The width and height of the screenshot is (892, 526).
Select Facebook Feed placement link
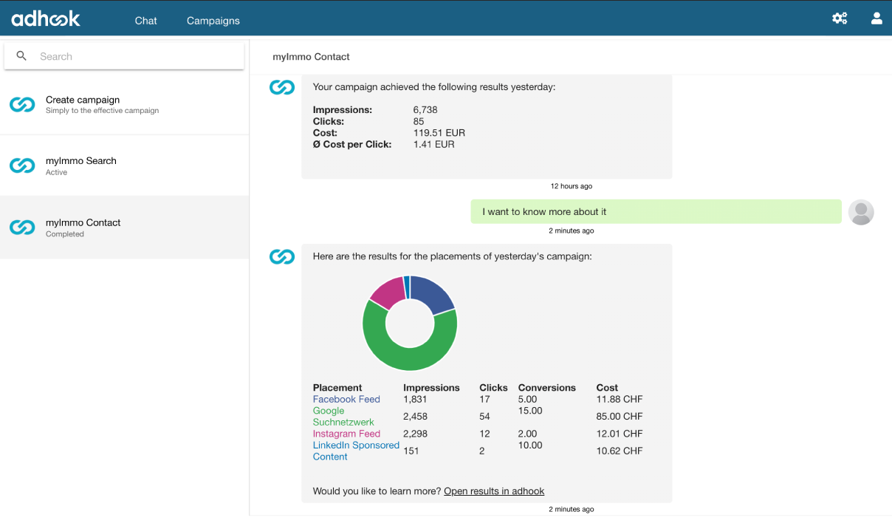(346, 399)
